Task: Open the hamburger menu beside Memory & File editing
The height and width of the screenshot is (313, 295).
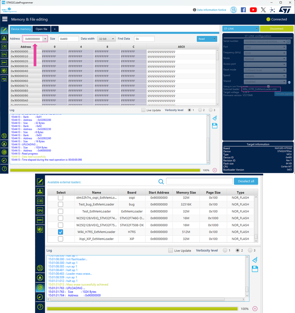Action: 5,19
